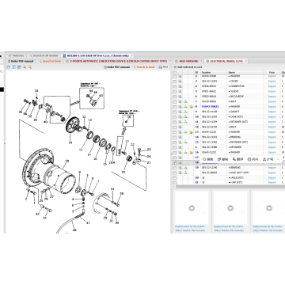Screen dimensions: 285x285
Task: Add the COVER row to cart icon
Action: click(x=180, y=82)
